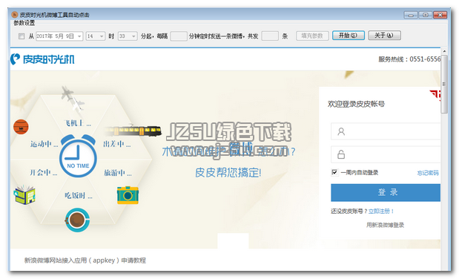Uncheck 一周内自动登录 checkbox
This screenshot has width=459, height=279.
(334, 172)
